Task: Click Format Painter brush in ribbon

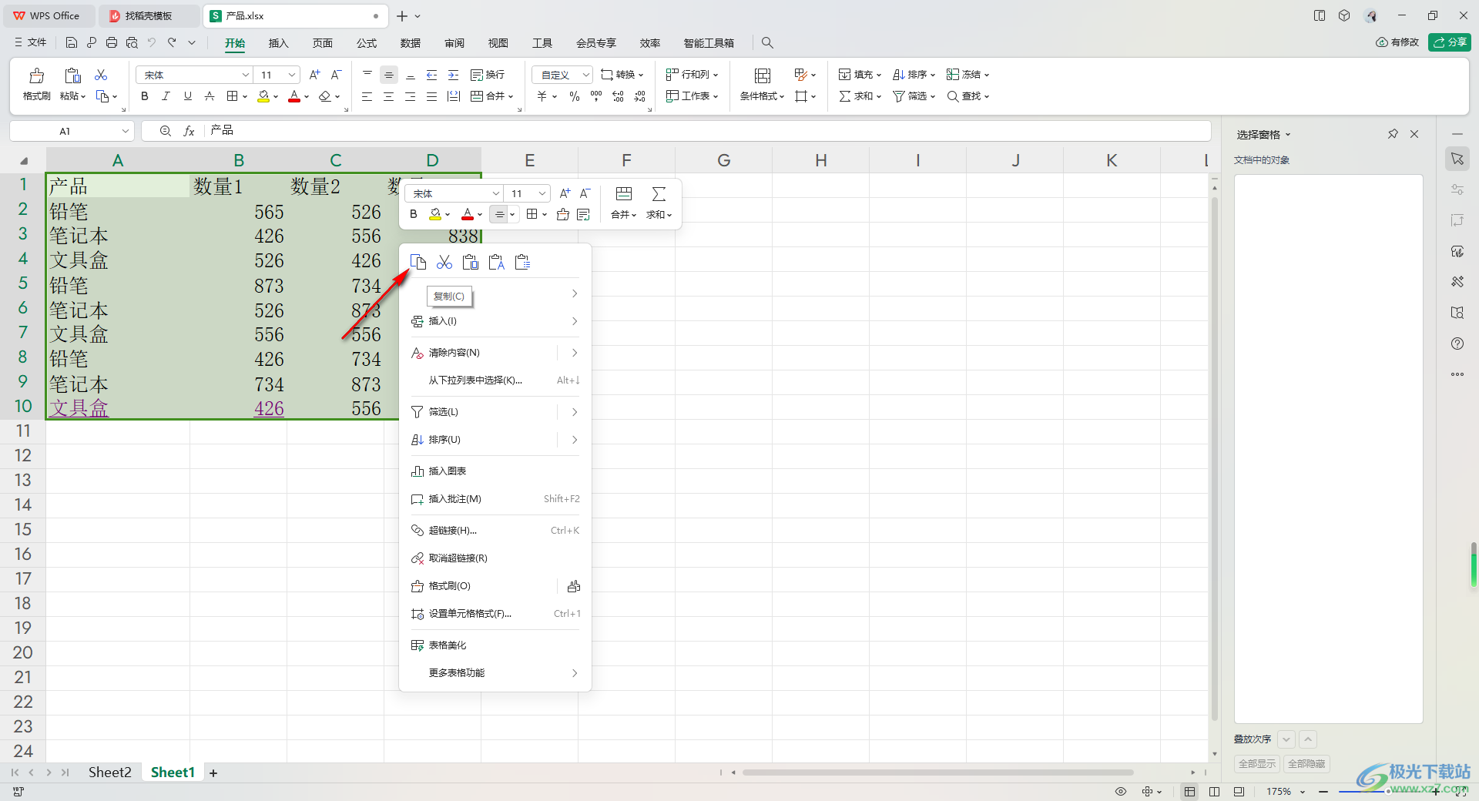Action: [x=36, y=76]
